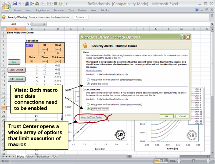Open the Review ribbon tab
Image resolution: width=215 pixels, height=164 pixels.
click(82, 10)
